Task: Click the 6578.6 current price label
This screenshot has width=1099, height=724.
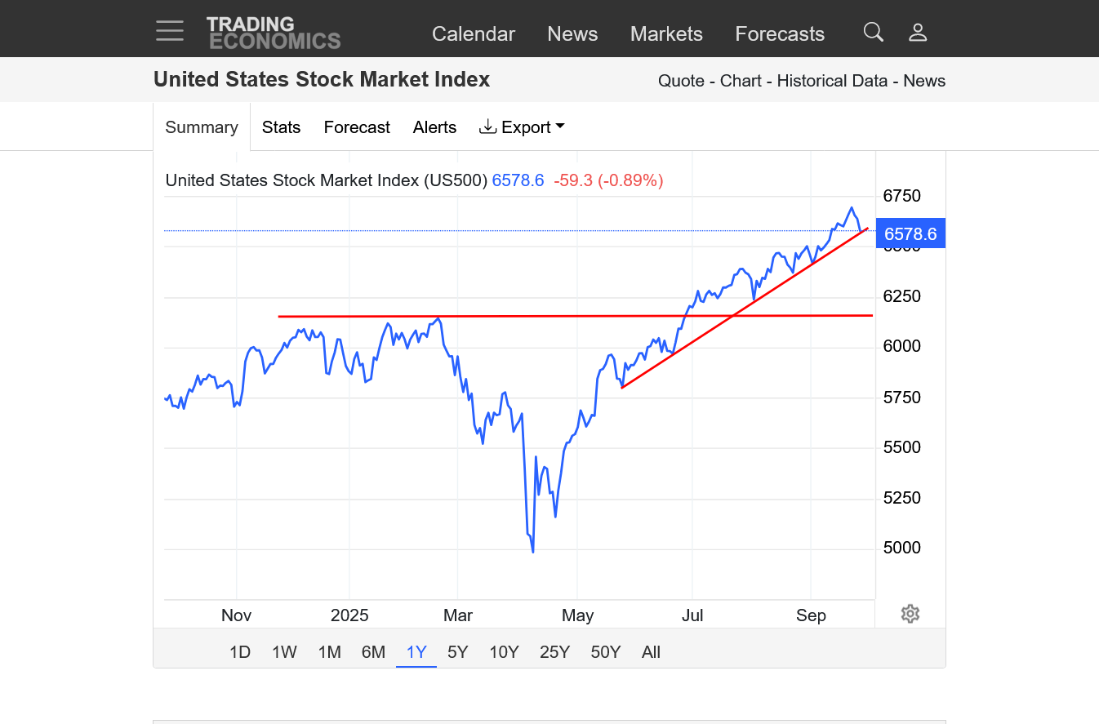Action: coord(910,234)
